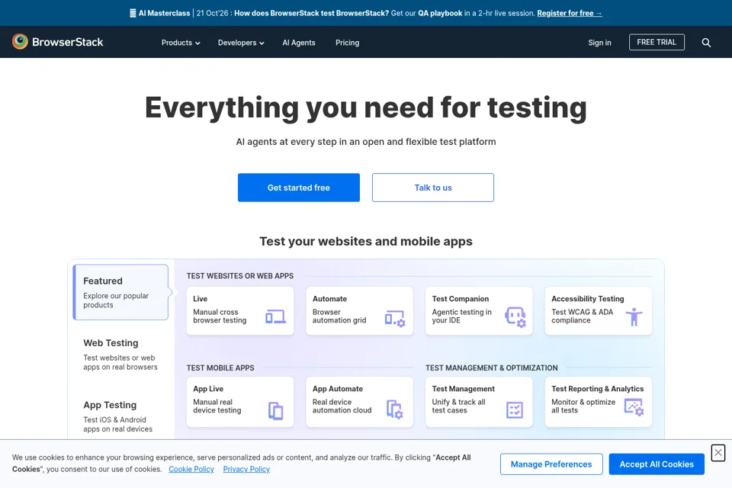Click the Talk to us button
The image size is (732, 488).
(x=433, y=188)
